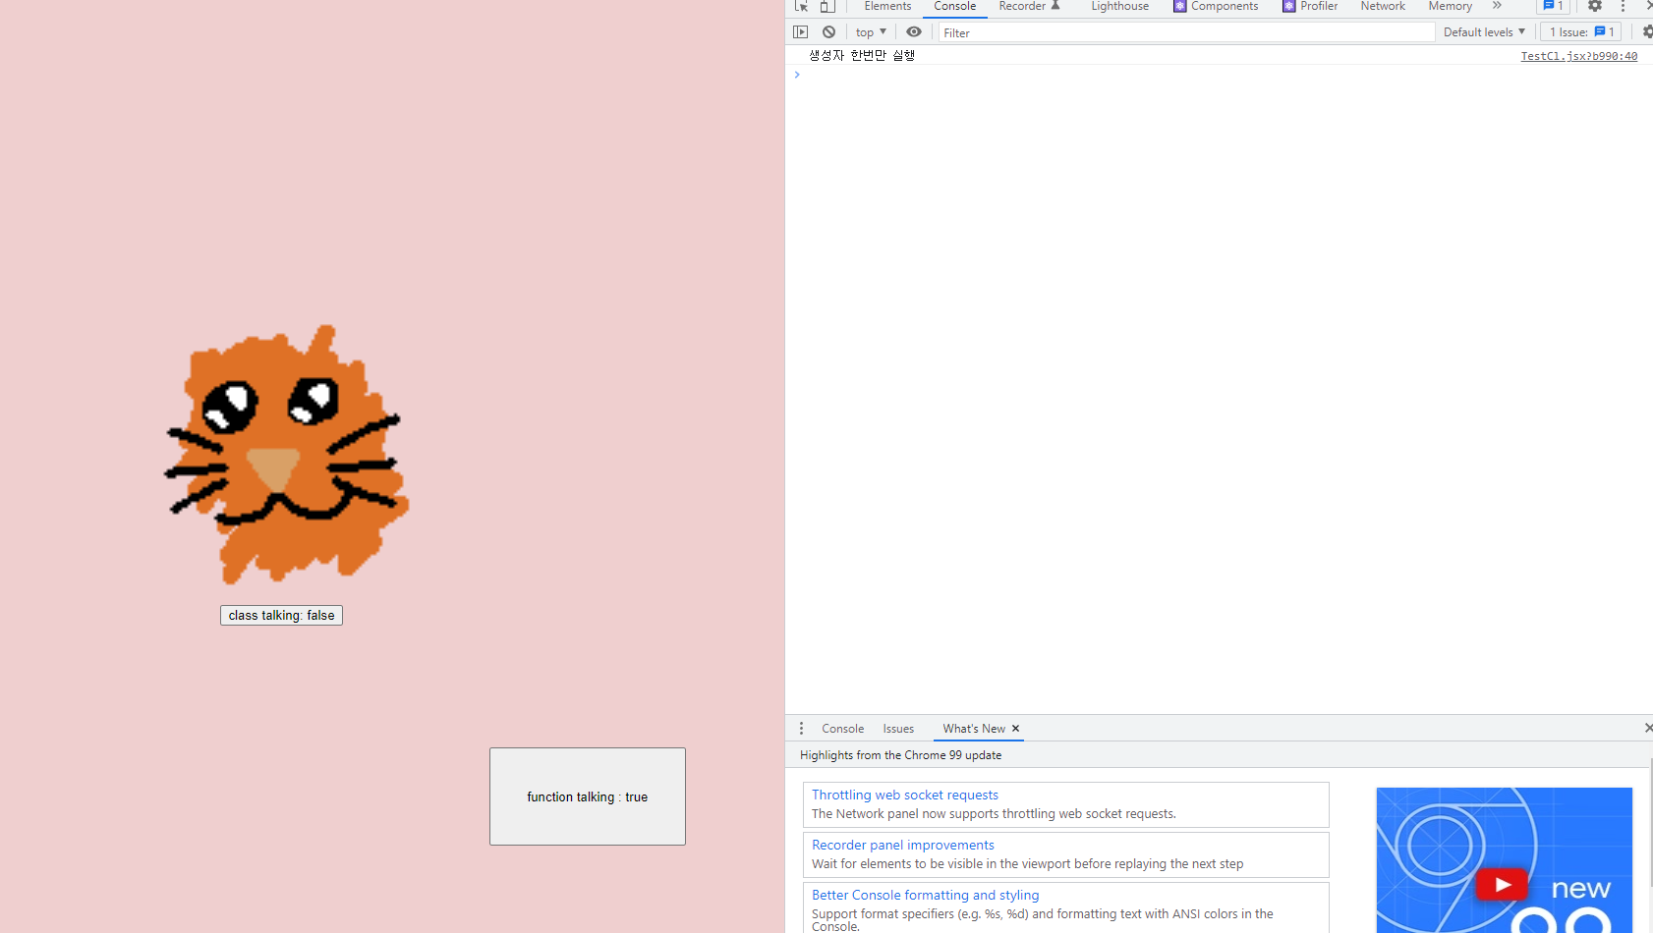Open the messages issue counter badge
1653x933 pixels.
pyautogui.click(x=1554, y=6)
